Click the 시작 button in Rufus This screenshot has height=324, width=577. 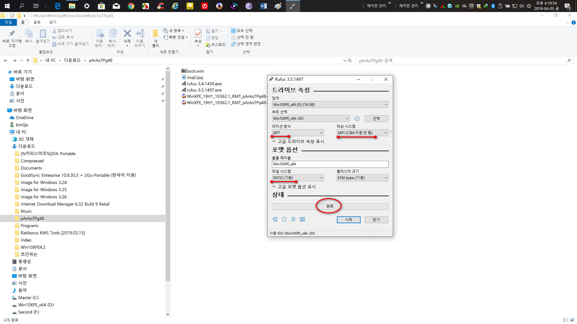(x=349, y=220)
